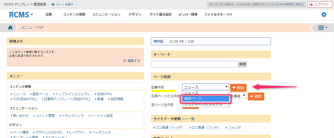The width and height of the screenshot is (334, 138).
Task: Open the 問い合わせ link
Action: [x=20, y=116]
